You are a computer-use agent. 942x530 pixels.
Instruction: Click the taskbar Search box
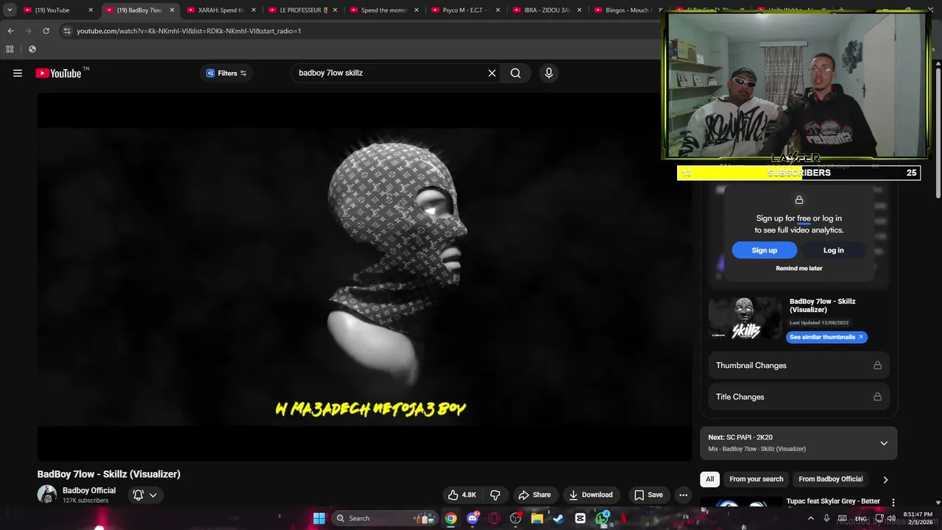[386, 518]
